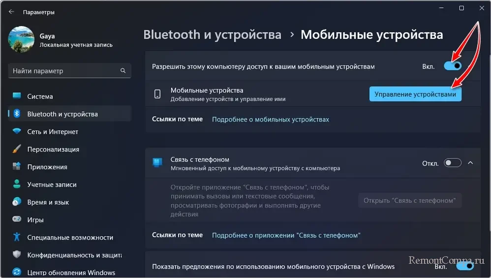Click the Network and Internet Wi-Fi icon
491x278 pixels.
[x=17, y=132]
